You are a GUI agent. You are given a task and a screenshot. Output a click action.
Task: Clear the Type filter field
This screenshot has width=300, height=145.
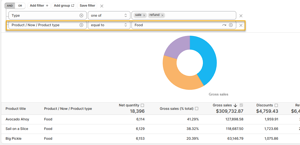coord(81,16)
